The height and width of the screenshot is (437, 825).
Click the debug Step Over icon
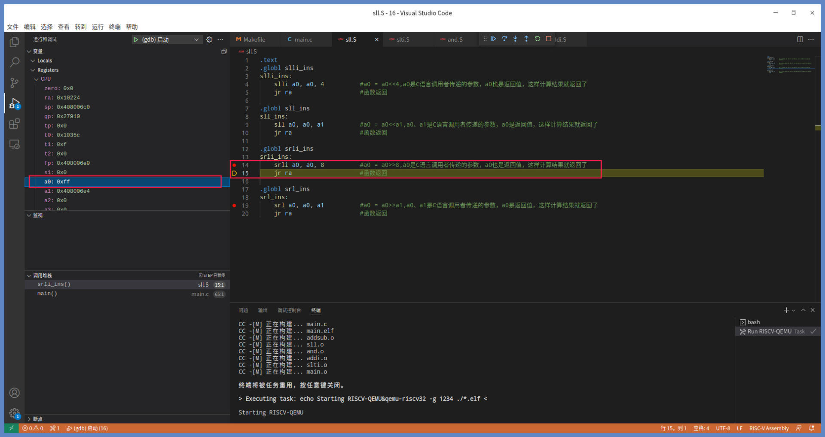[x=504, y=39]
